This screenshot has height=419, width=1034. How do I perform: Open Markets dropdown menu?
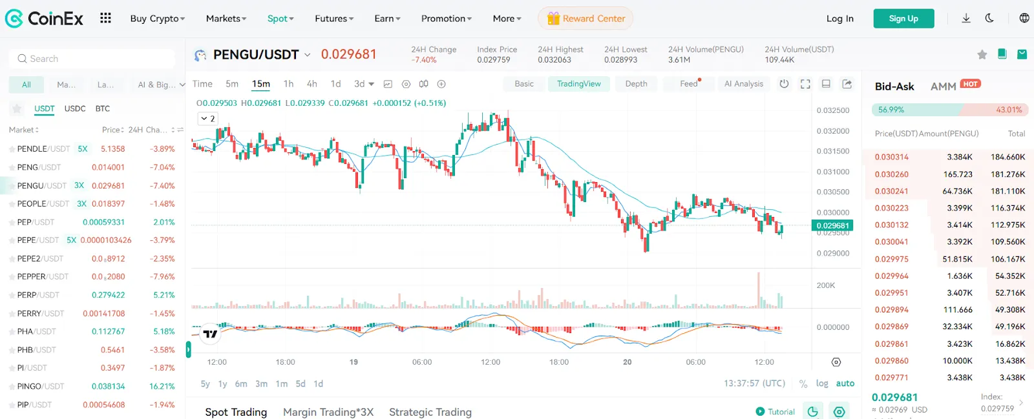click(x=226, y=19)
